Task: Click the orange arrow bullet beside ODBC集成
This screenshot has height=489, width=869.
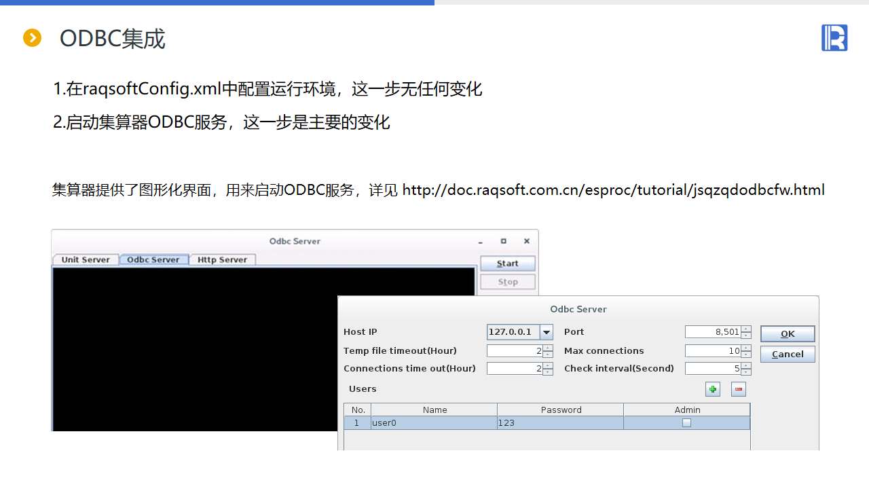Action: point(33,38)
